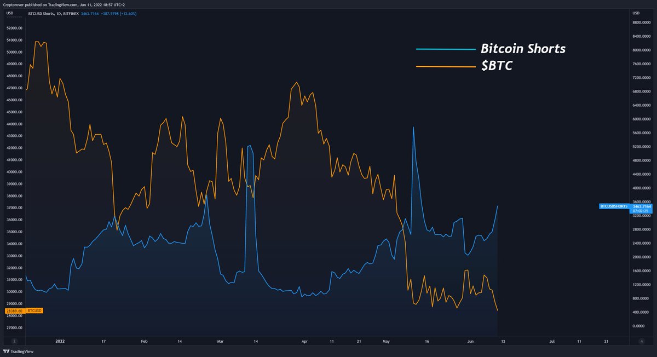The image size is (657, 357).
Task: Click 8800.0000 on right price scale
Action: coord(641,22)
